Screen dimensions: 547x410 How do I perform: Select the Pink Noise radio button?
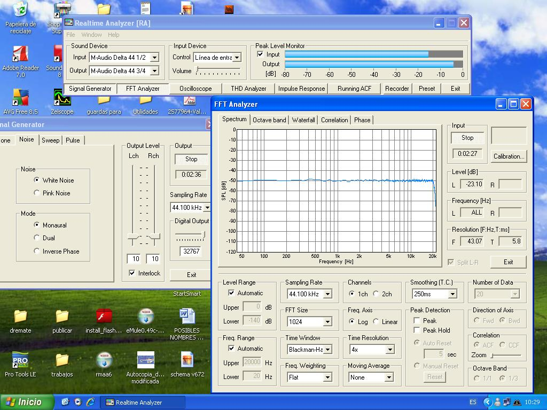pos(37,193)
